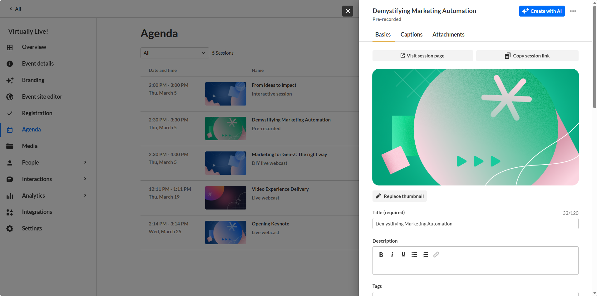
Task: Click the People person icon
Action: click(x=10, y=163)
